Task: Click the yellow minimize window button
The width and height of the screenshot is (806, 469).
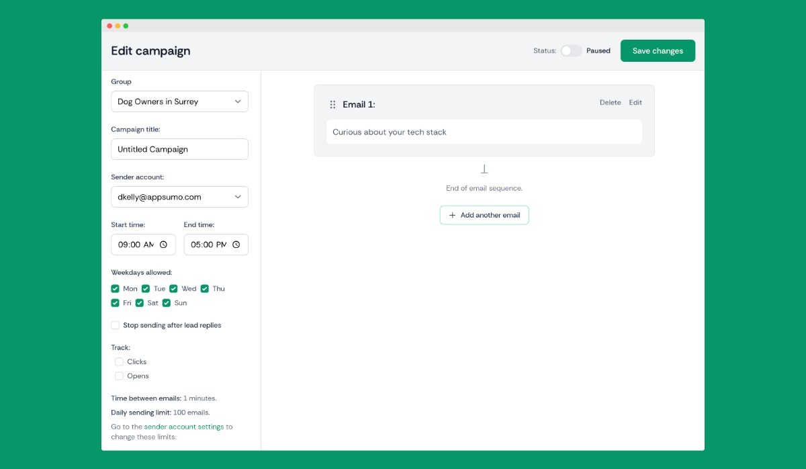Action: coord(118,26)
